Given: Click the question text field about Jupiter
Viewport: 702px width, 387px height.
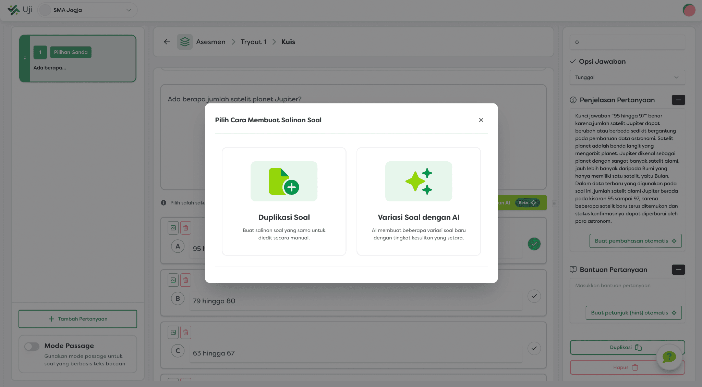Looking at the screenshot, I should point(353,137).
